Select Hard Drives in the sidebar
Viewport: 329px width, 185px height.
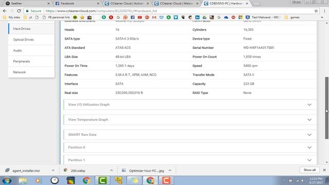tap(31, 29)
